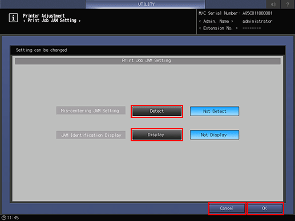This screenshot has width=295, height=221.
Task: Click the Extension No. entry
Action: point(230,28)
